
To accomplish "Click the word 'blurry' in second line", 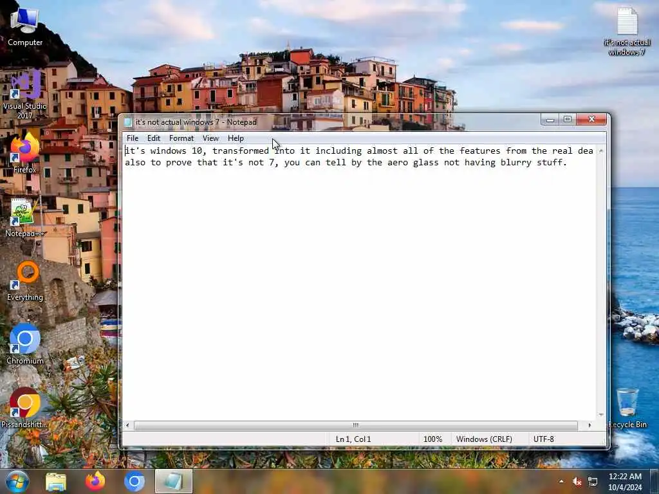I will [515, 163].
